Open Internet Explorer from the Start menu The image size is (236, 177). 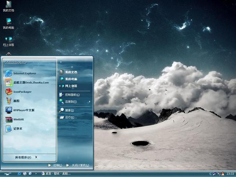click(x=24, y=73)
